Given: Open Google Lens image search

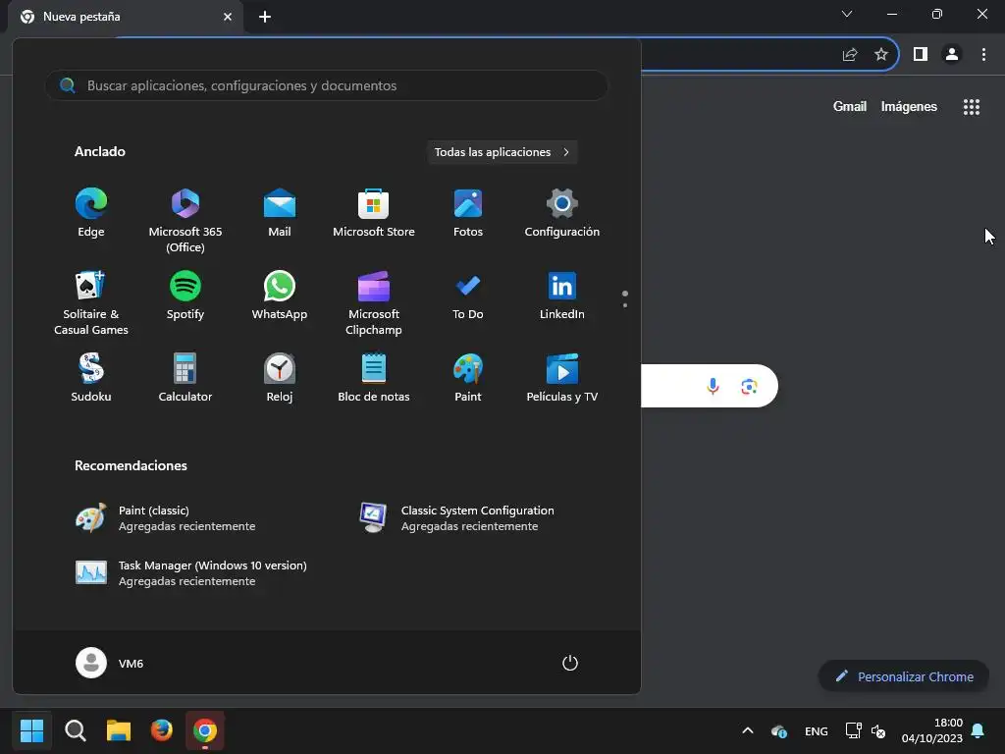Looking at the screenshot, I should 749,386.
